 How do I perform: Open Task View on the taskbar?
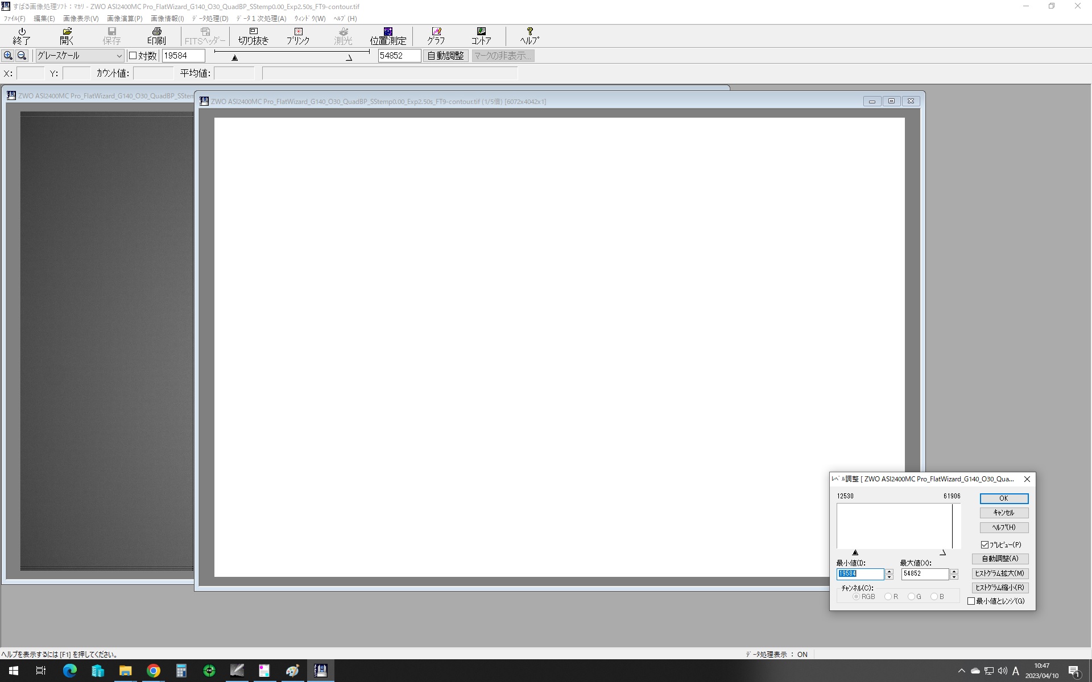tap(41, 671)
